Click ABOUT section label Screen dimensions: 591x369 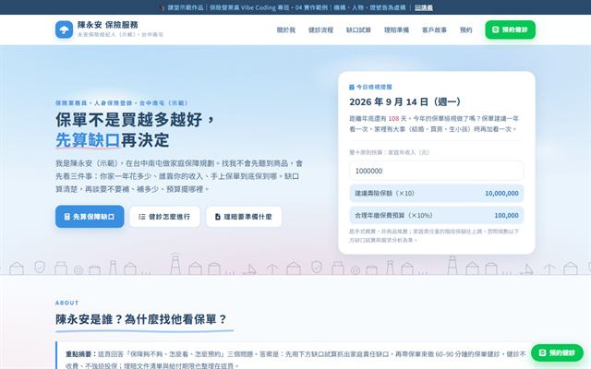(67, 303)
